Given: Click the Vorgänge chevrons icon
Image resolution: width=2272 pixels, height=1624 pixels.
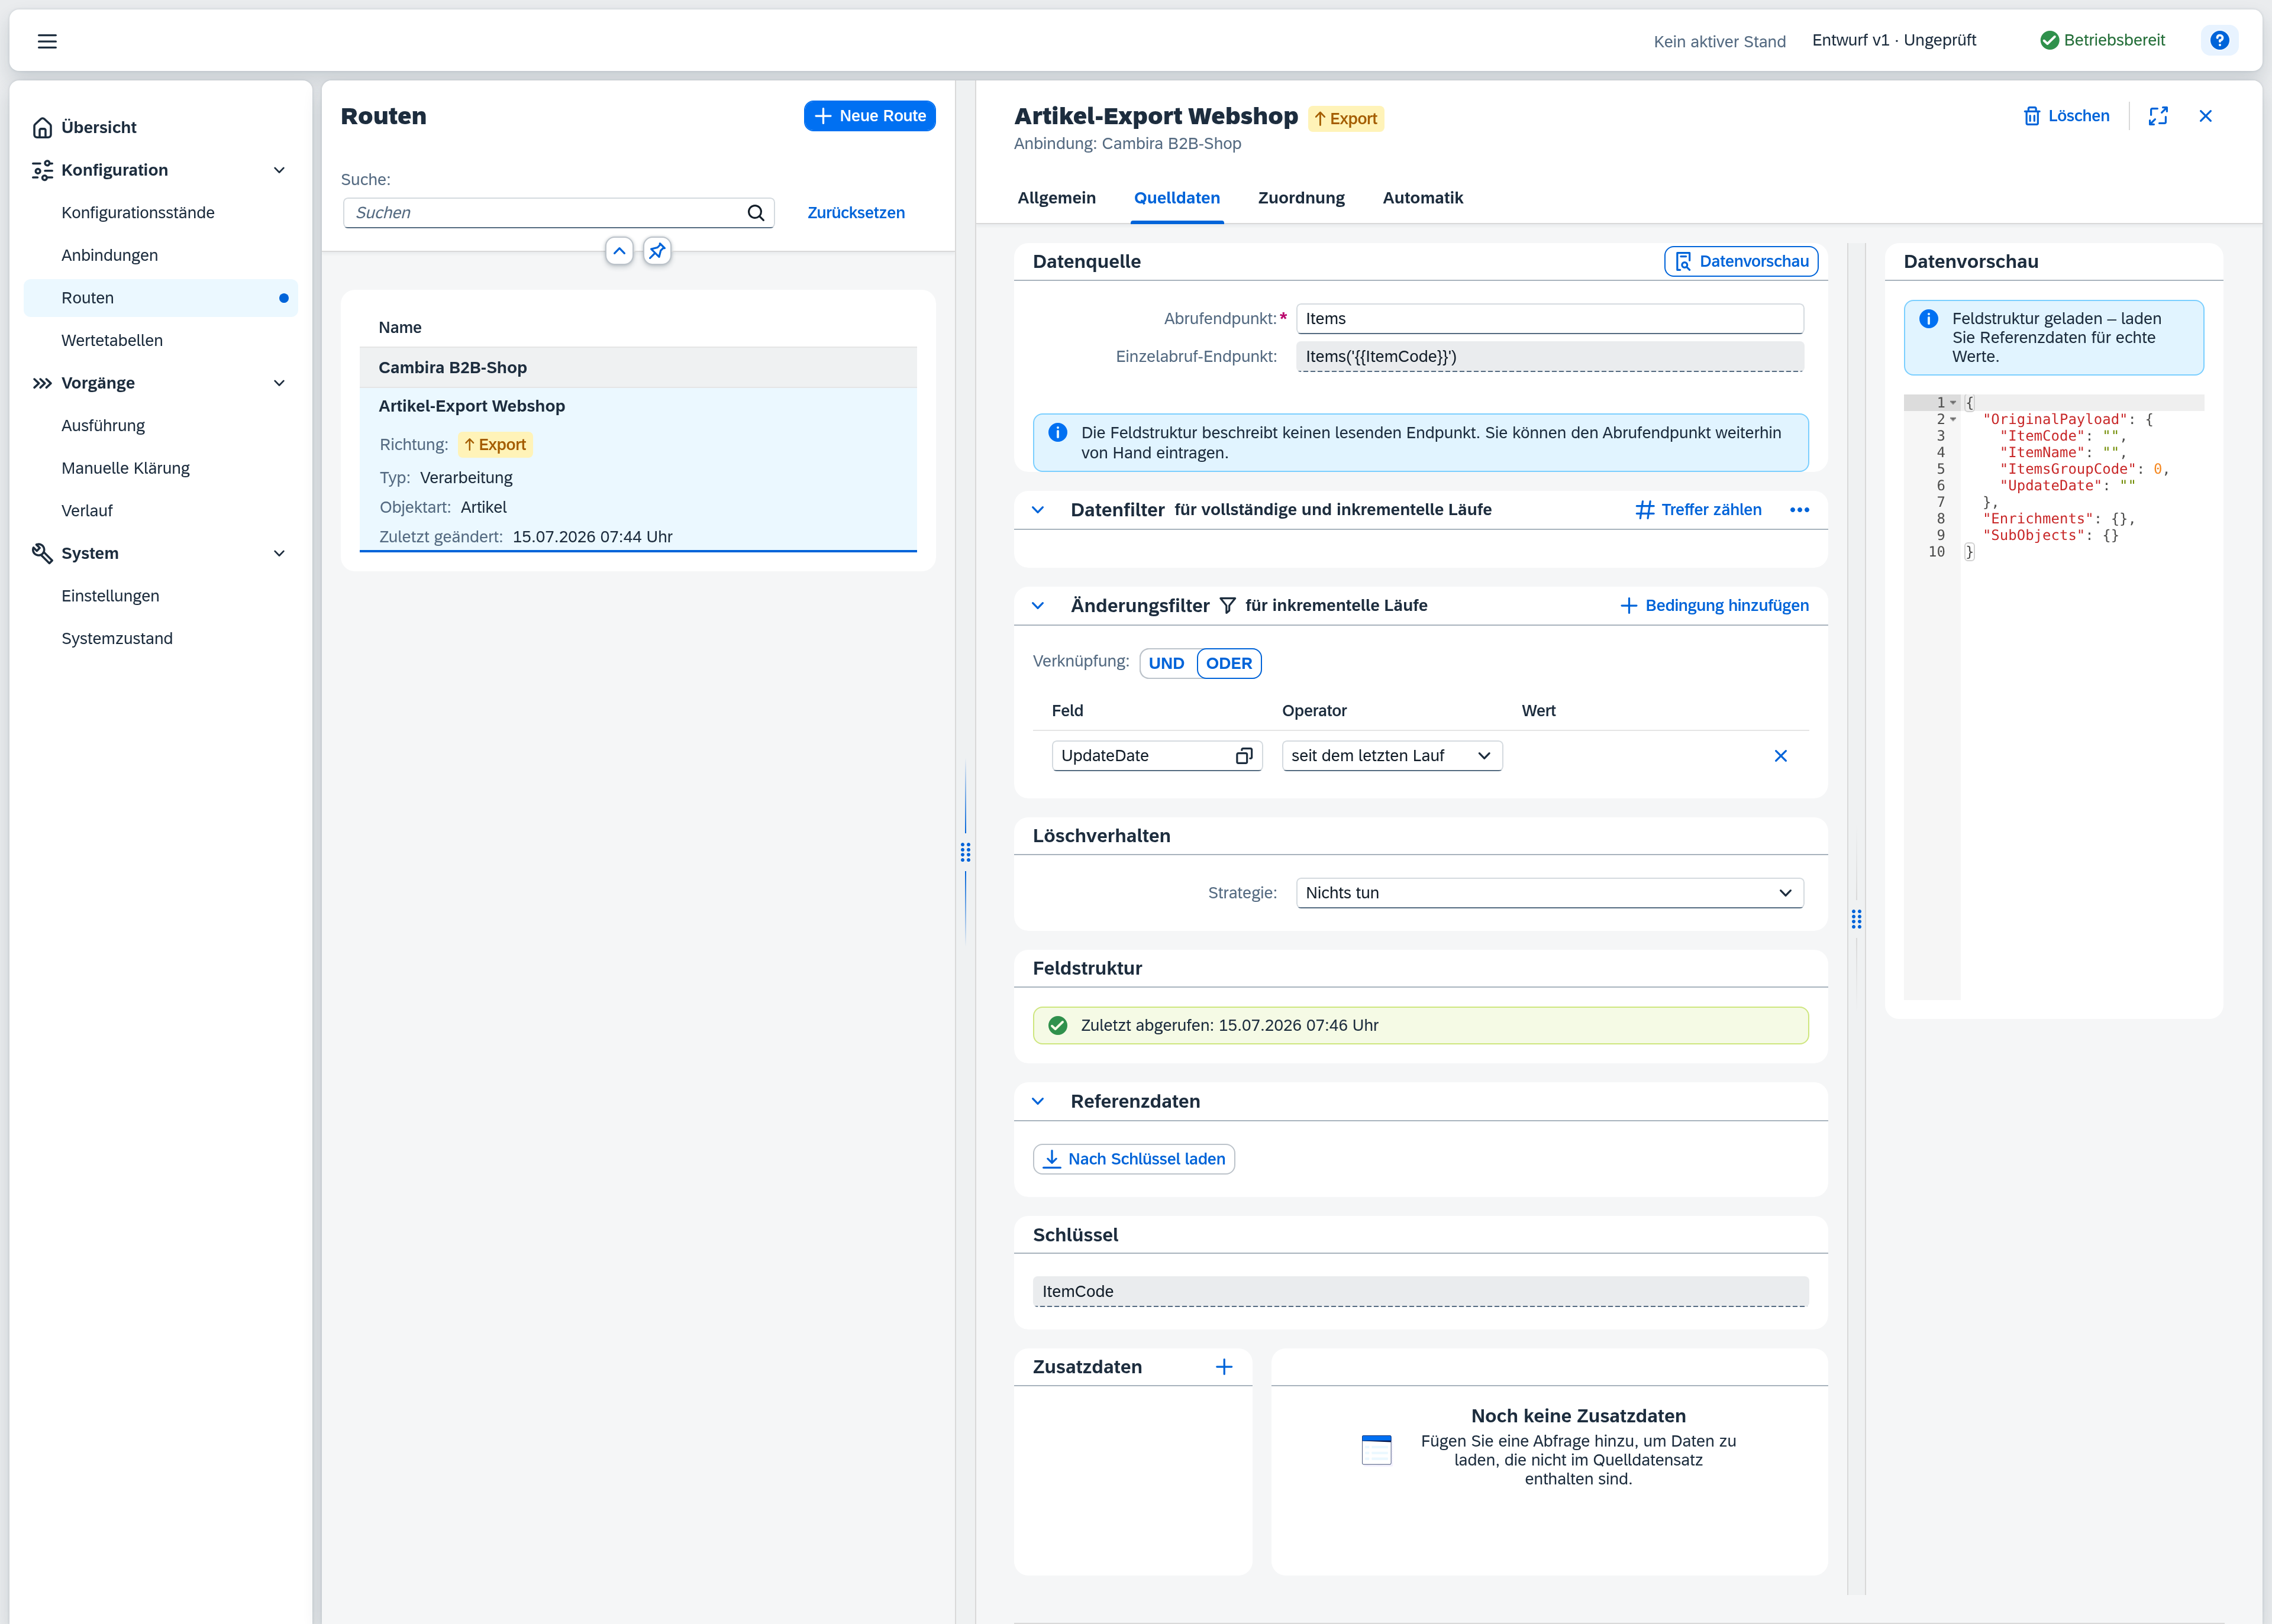Looking at the screenshot, I should [42, 383].
